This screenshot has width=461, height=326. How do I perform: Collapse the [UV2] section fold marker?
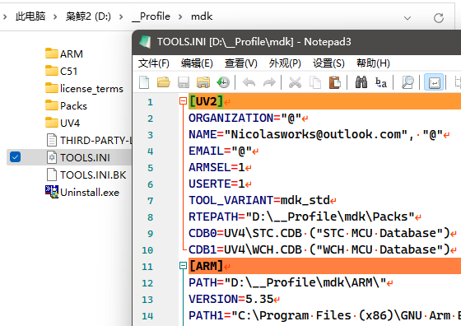183,101
